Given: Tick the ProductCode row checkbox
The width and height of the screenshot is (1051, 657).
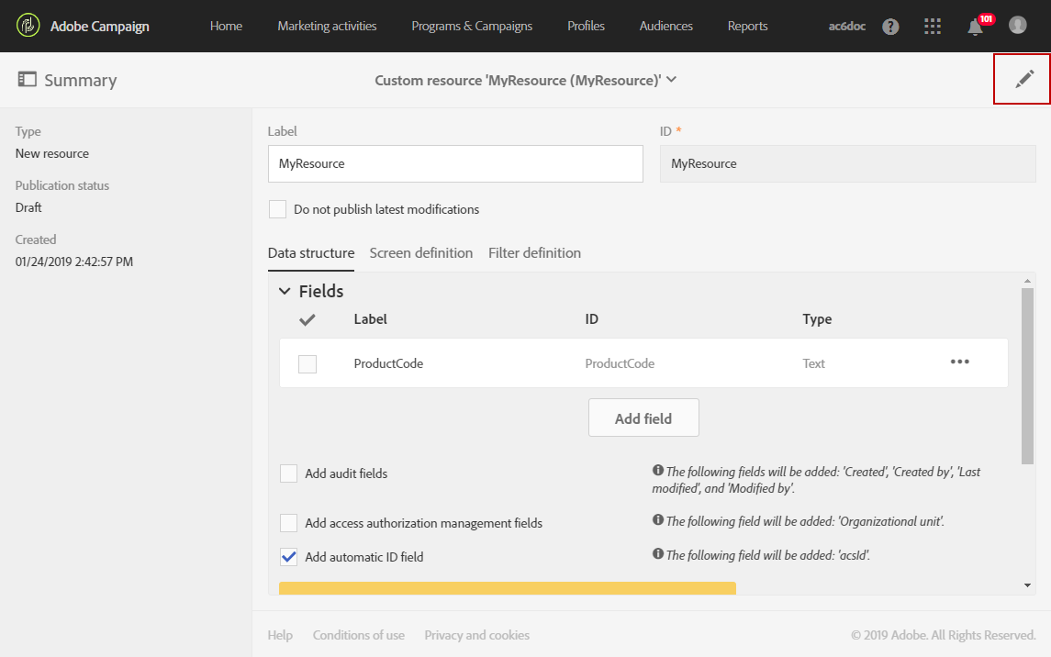Looking at the screenshot, I should click(307, 364).
